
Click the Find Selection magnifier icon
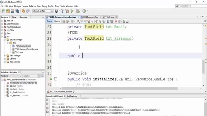(78, 21)
